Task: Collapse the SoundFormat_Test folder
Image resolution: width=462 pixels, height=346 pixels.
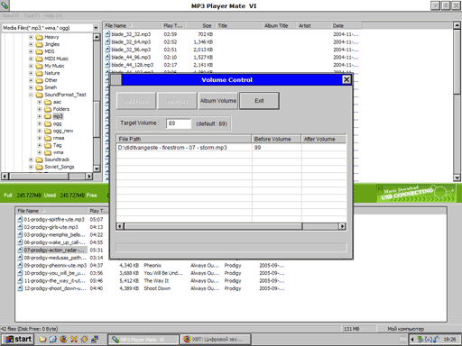Action: [x=31, y=95]
